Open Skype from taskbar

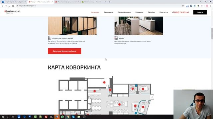coord(73,117)
